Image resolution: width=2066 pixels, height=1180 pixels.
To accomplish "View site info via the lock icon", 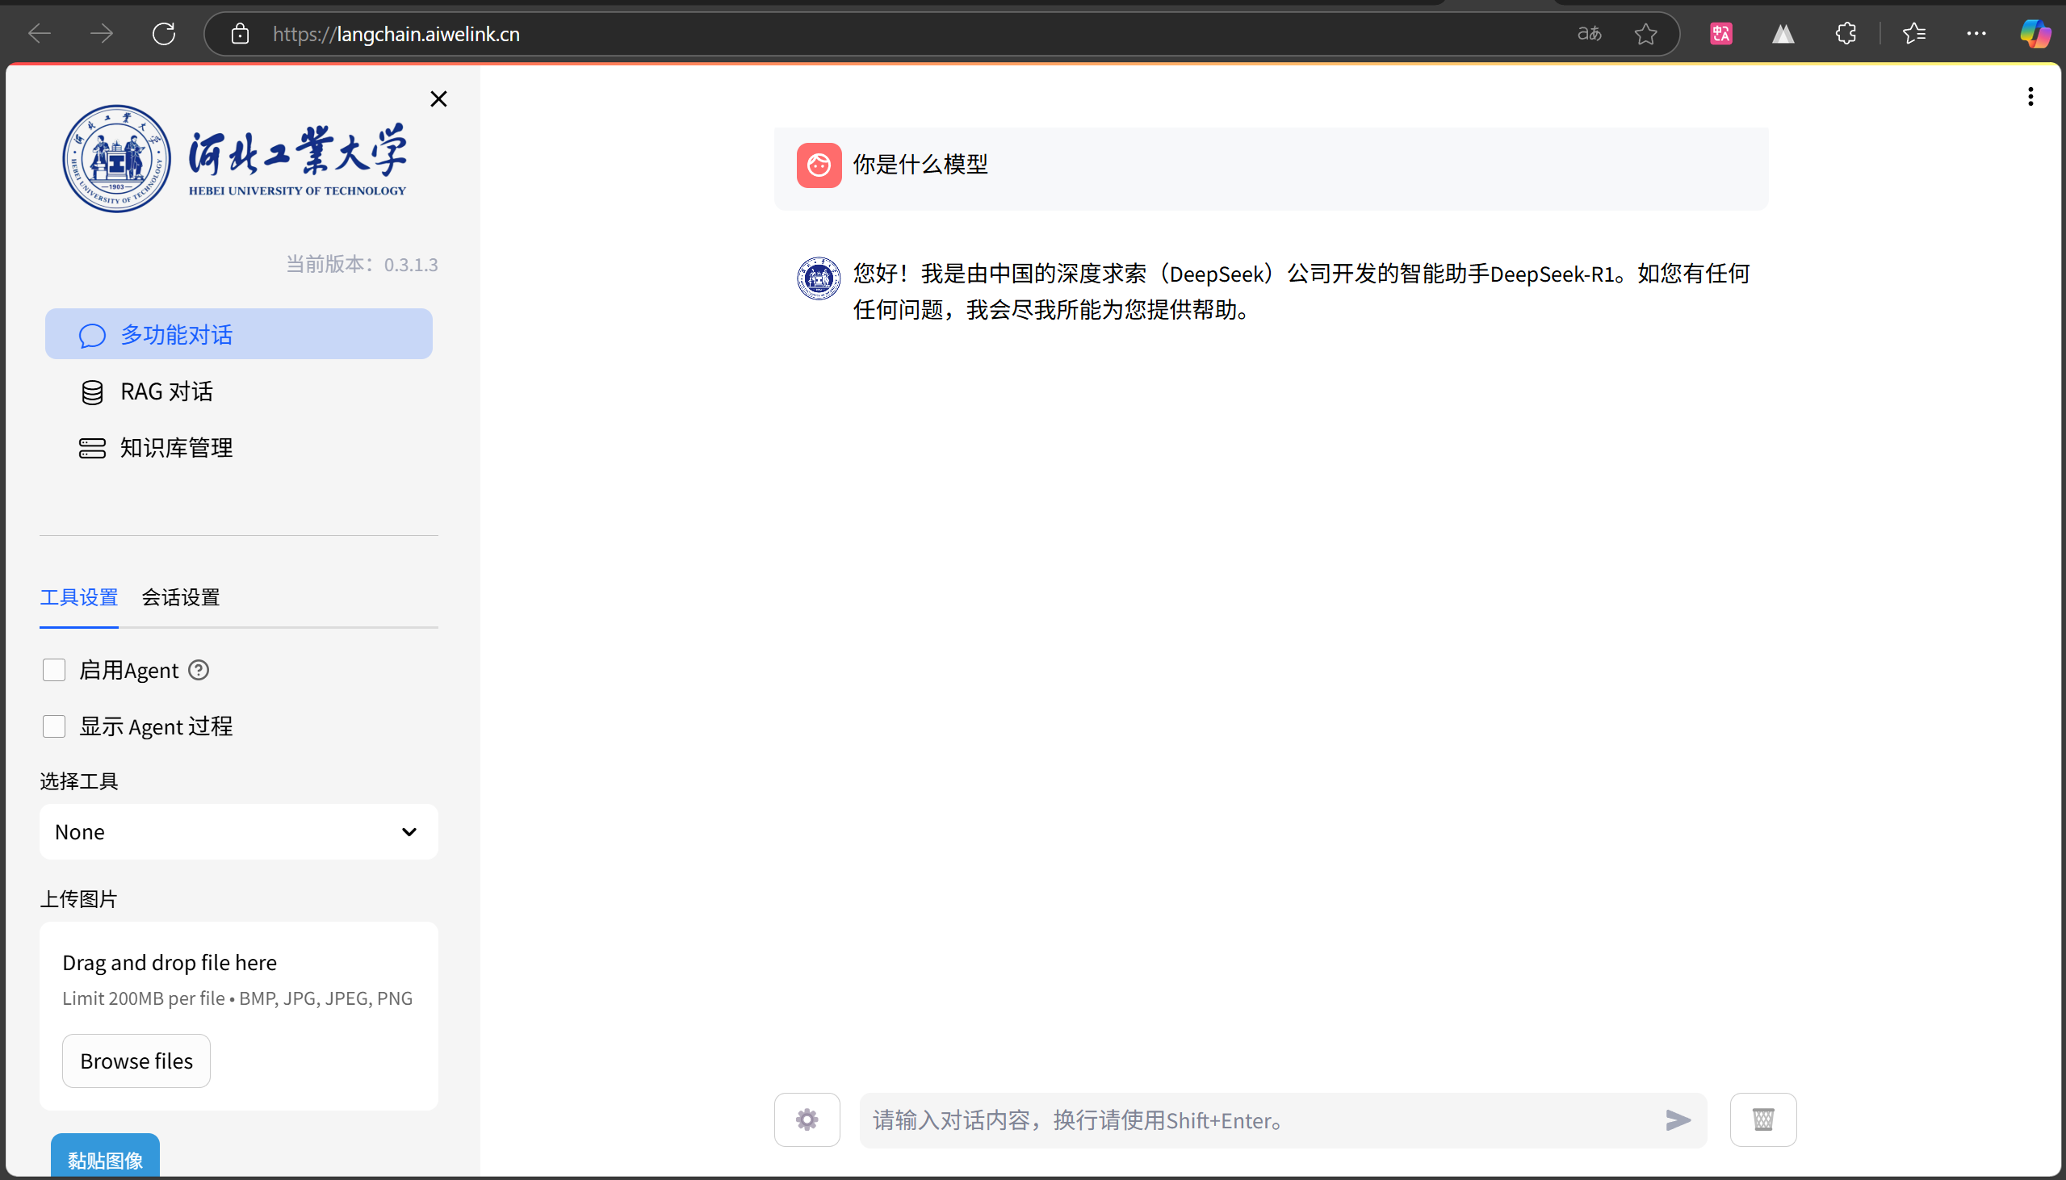I will [x=240, y=33].
